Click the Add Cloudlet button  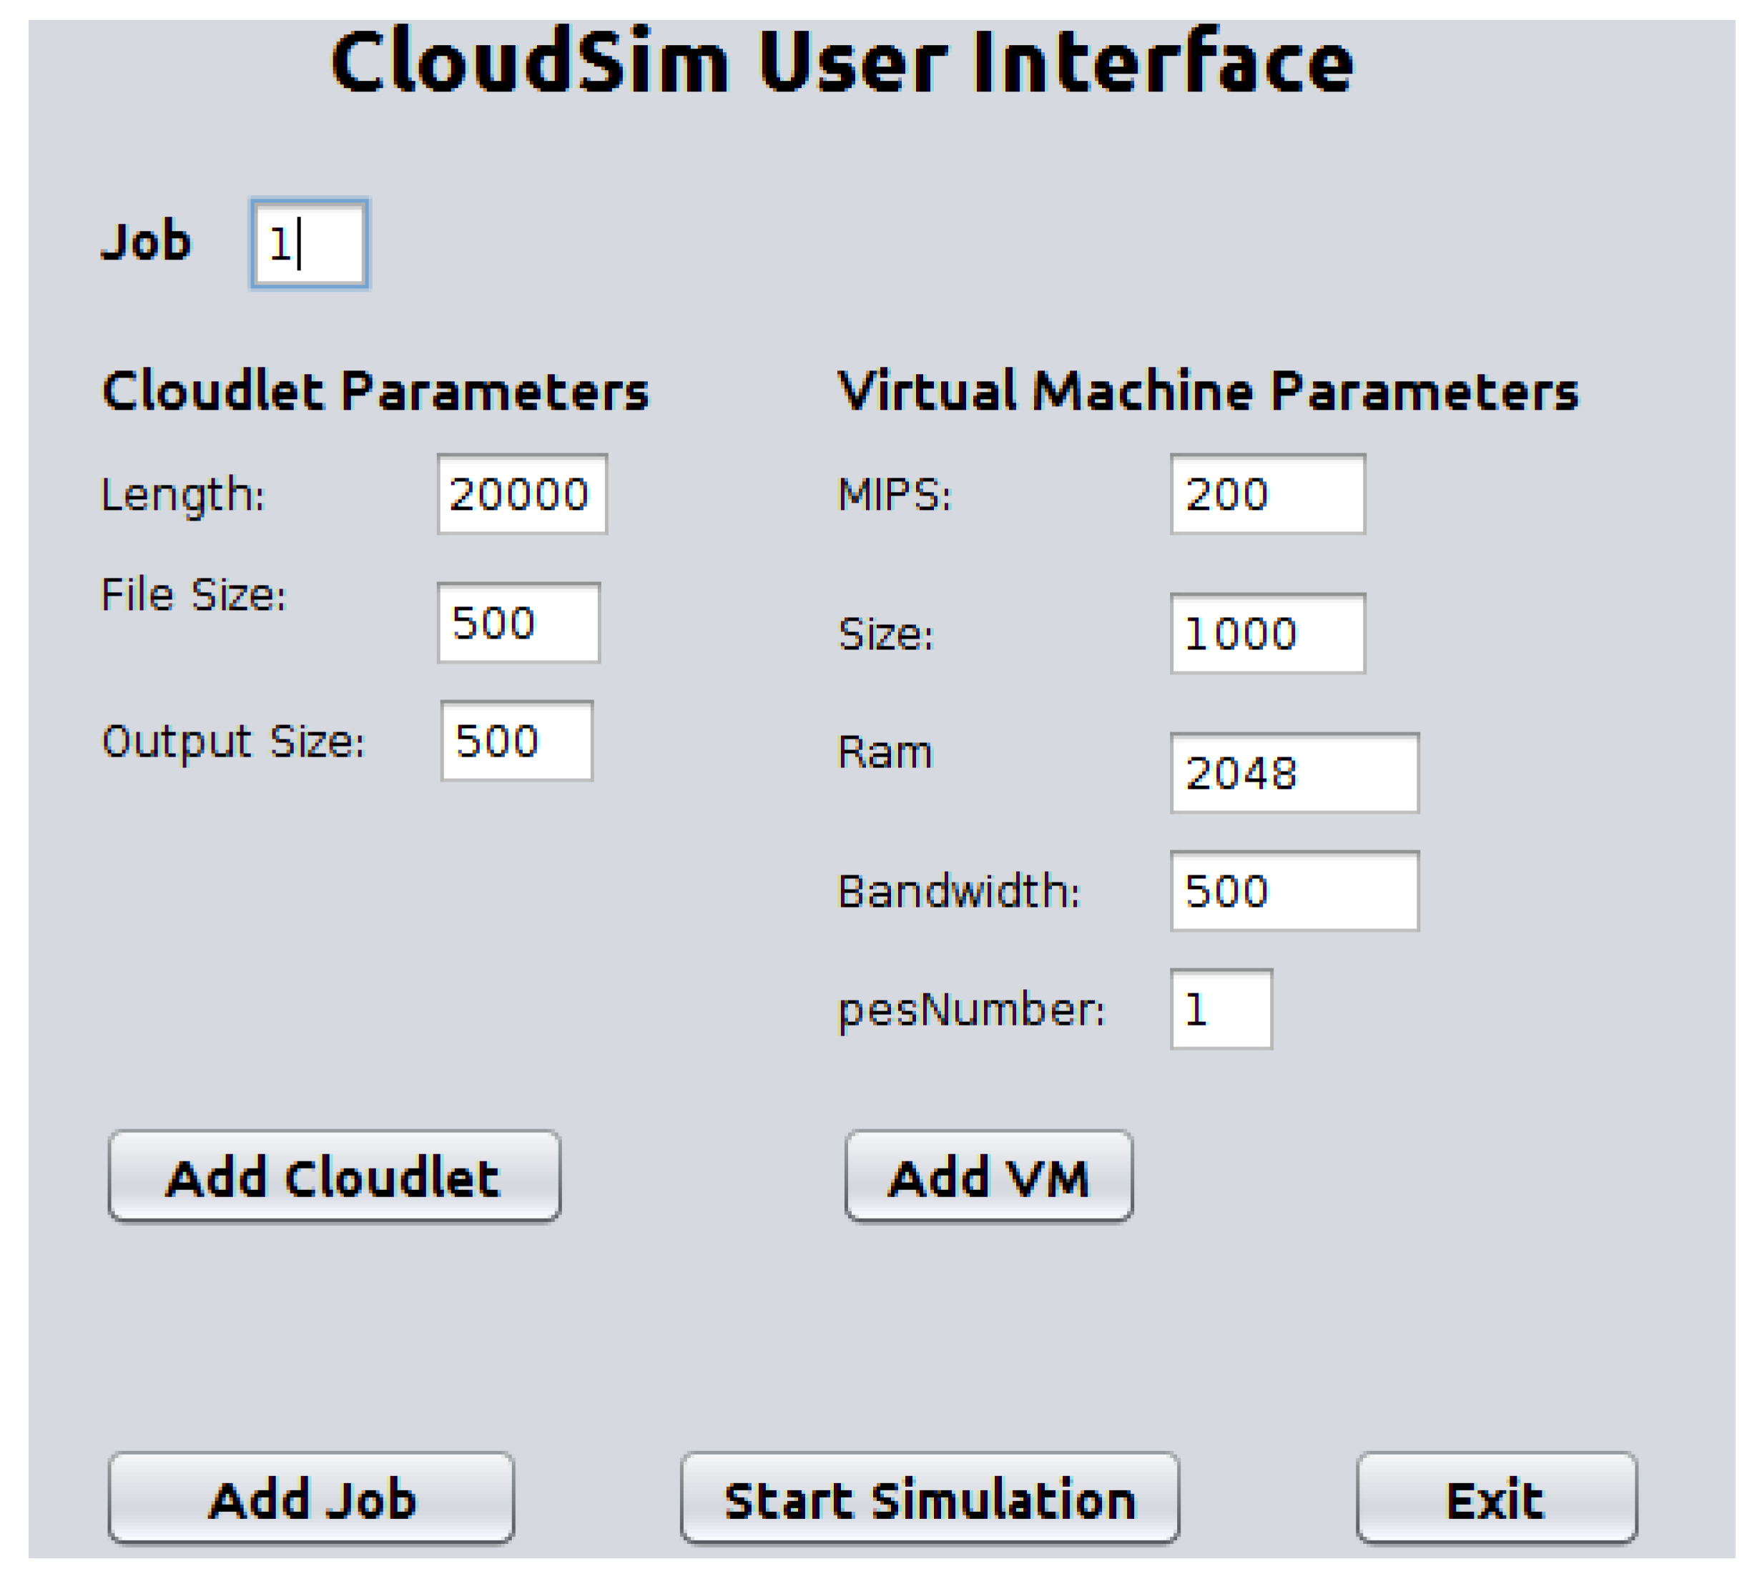coord(334,1176)
